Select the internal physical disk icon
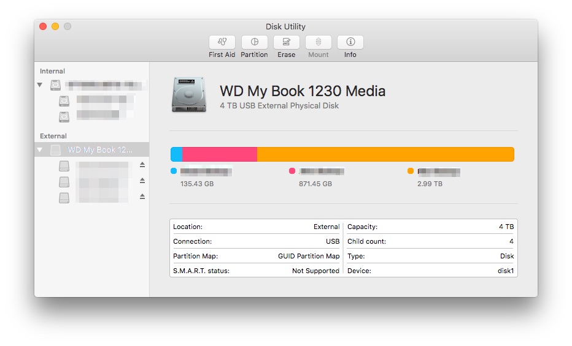Viewport: 572px width, 346px height. tap(55, 85)
